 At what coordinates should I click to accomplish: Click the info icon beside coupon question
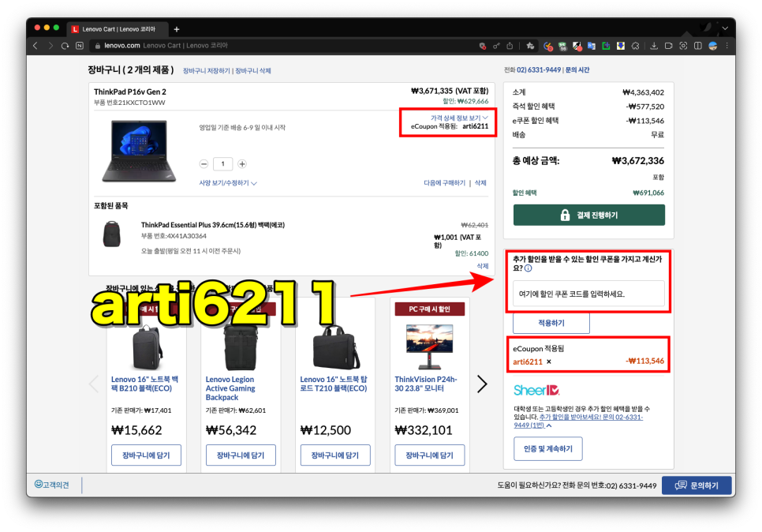pyautogui.click(x=529, y=268)
